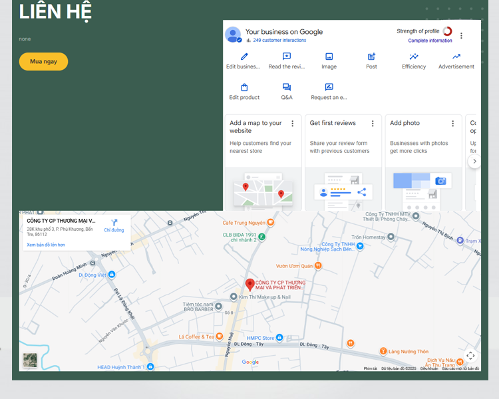Open Xem bản đồ lớn hơn link
The height and width of the screenshot is (399, 499).
pyautogui.click(x=46, y=245)
